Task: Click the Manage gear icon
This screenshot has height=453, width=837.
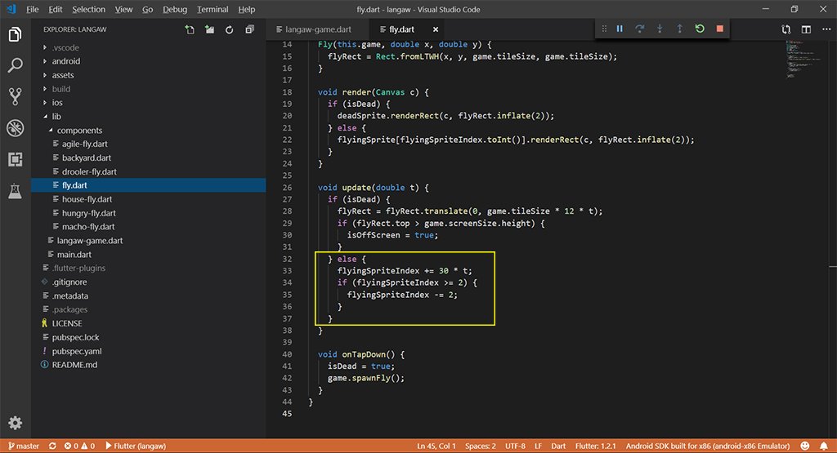Action: coord(15,423)
